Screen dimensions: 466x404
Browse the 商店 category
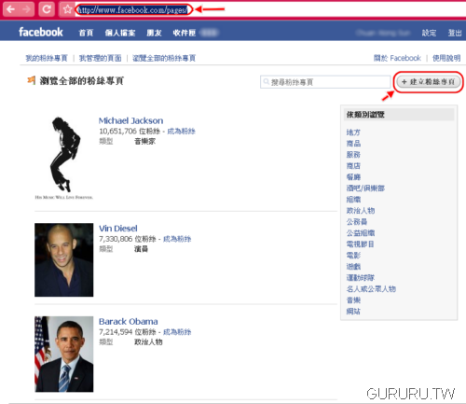coord(353,166)
